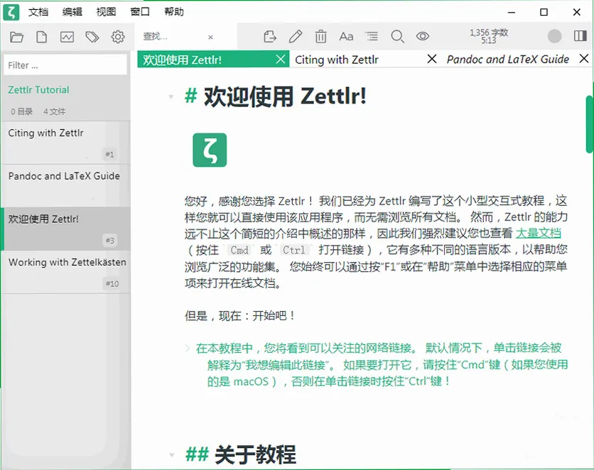Collapse the 关于教程 heading fold arrow
594x470 pixels.
click(x=172, y=455)
